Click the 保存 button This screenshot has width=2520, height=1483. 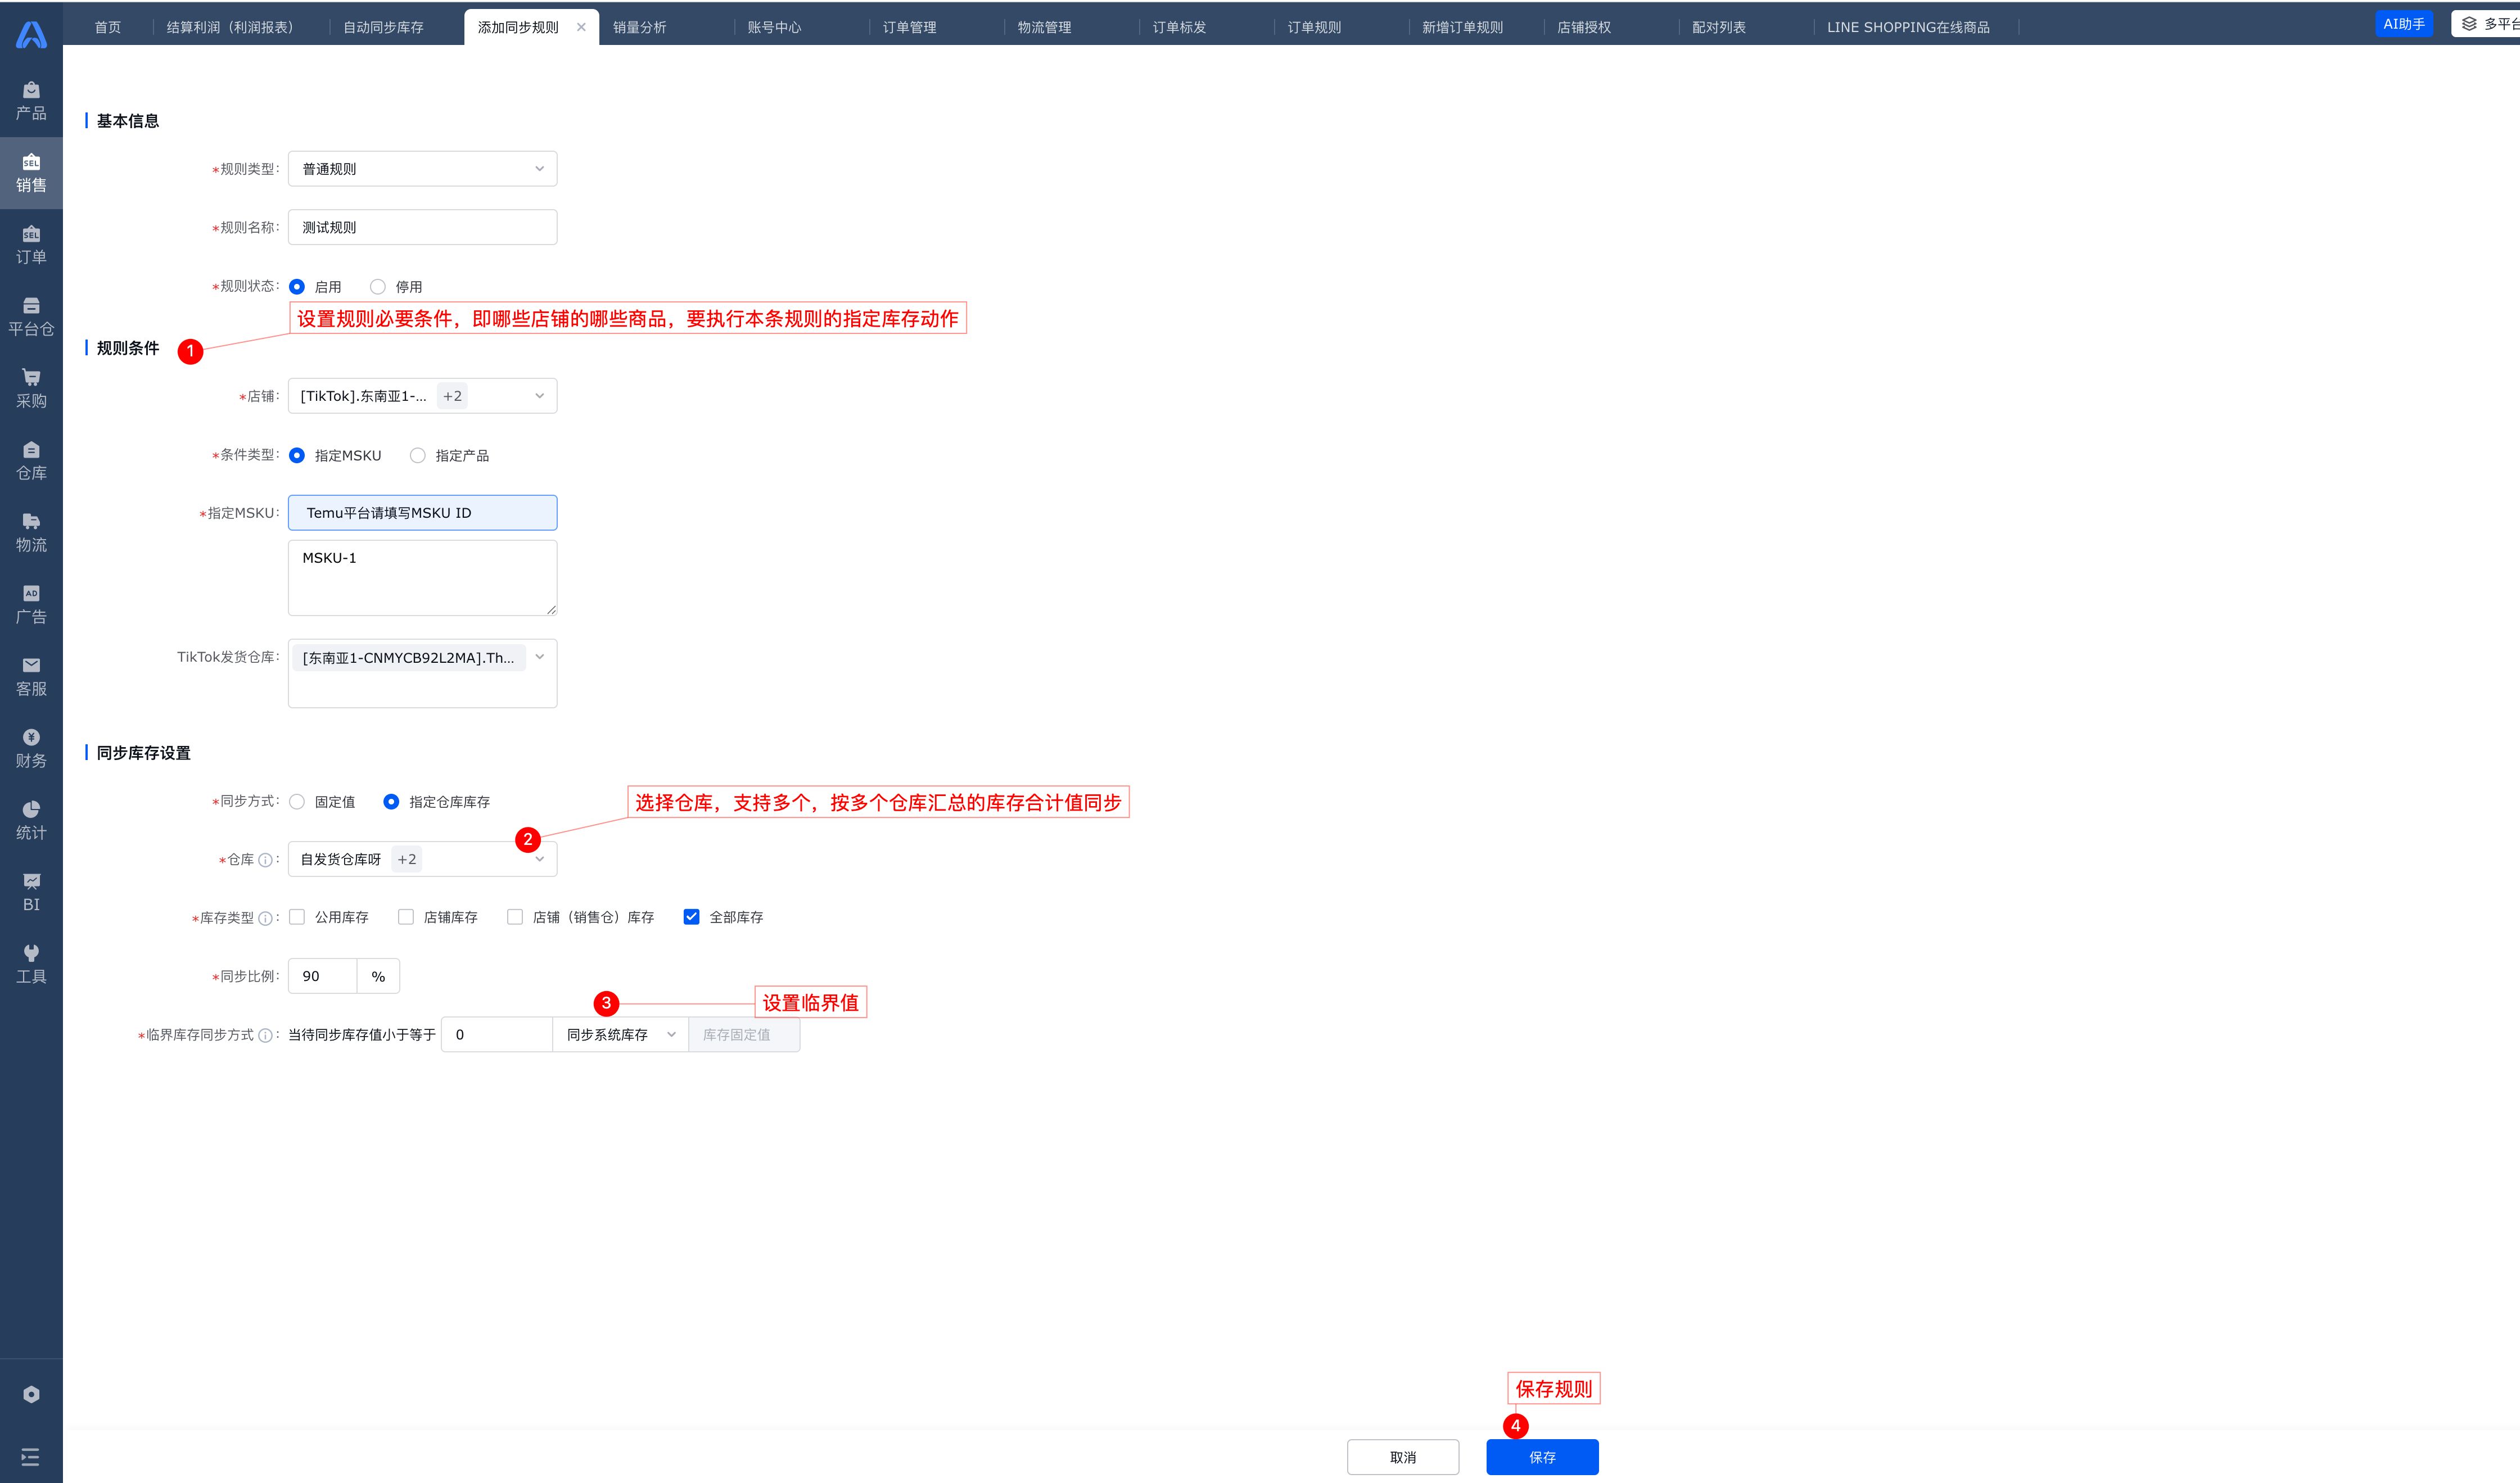pos(1542,1457)
